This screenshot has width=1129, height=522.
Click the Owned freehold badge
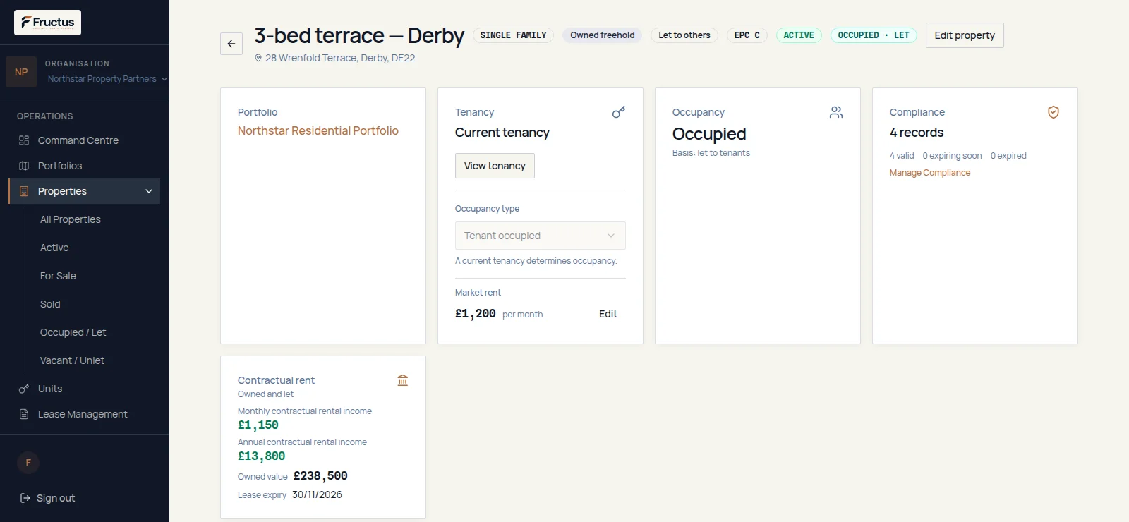[603, 35]
